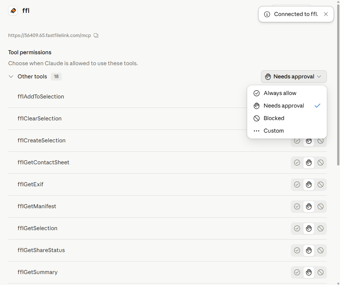Allow fflGetShareStatus always

click(297, 250)
